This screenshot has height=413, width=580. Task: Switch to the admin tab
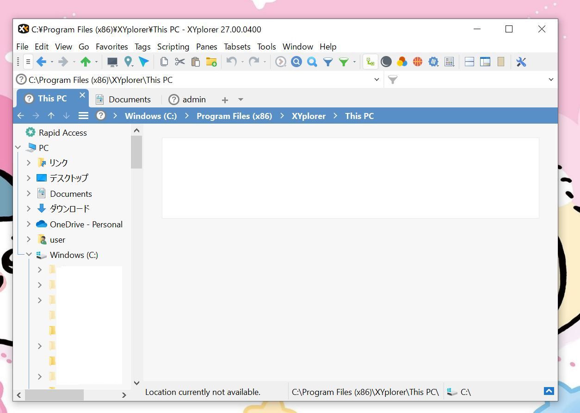click(187, 99)
